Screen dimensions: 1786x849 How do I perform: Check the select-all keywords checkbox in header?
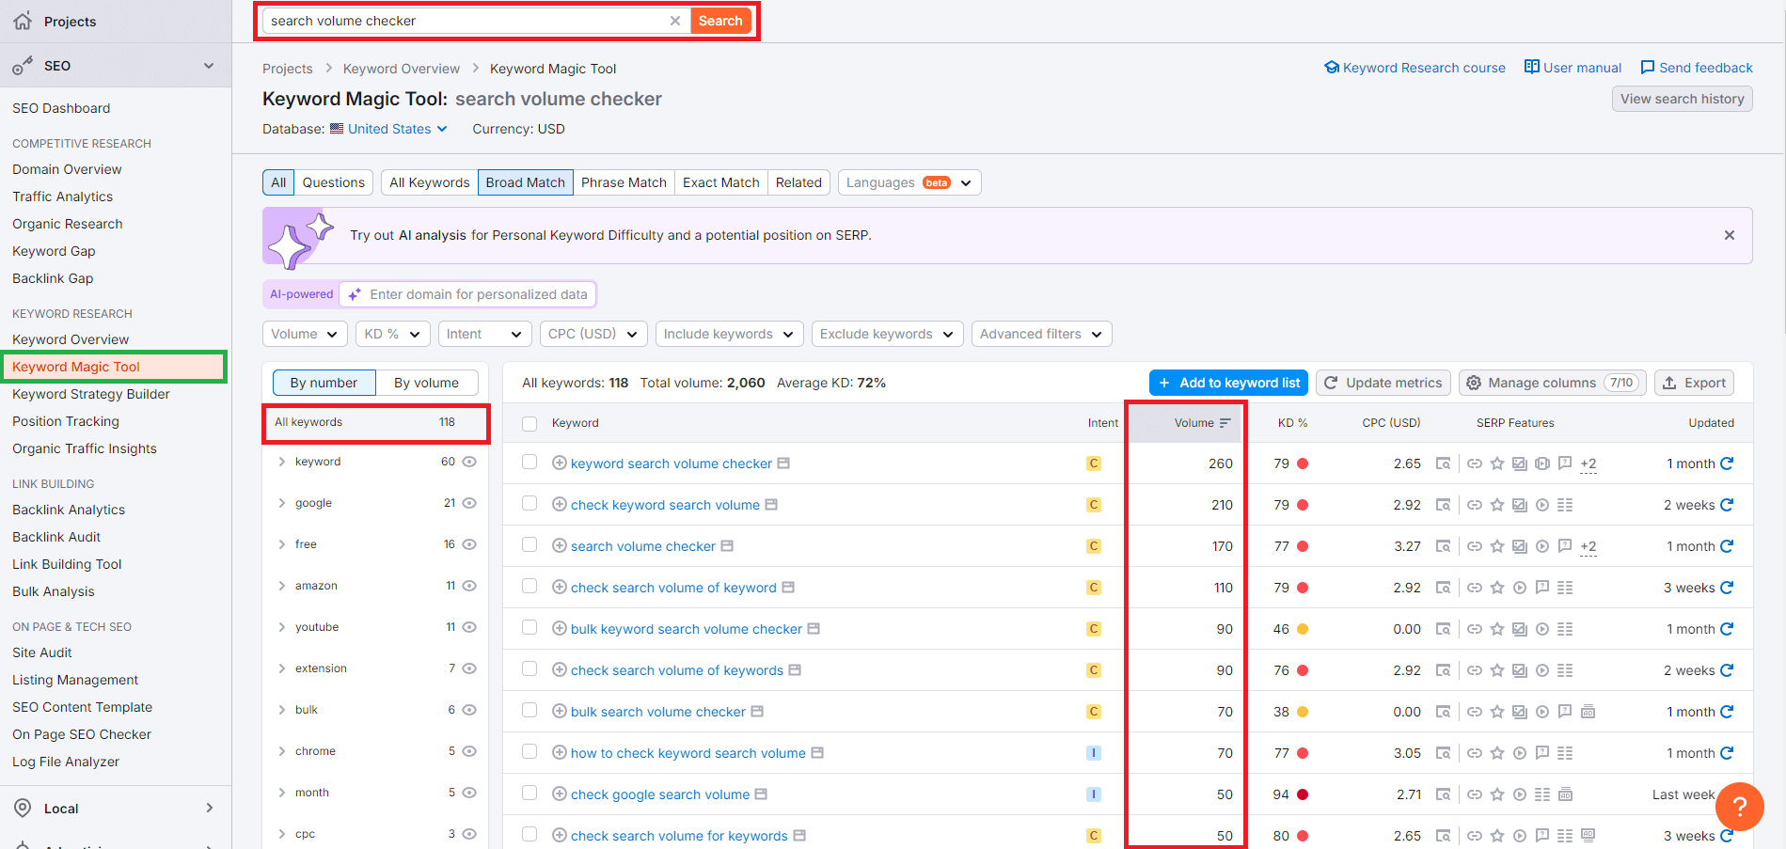point(529,423)
